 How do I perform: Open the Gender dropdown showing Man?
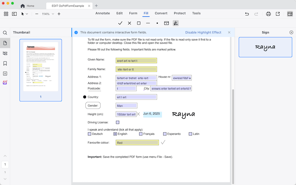click(126, 106)
